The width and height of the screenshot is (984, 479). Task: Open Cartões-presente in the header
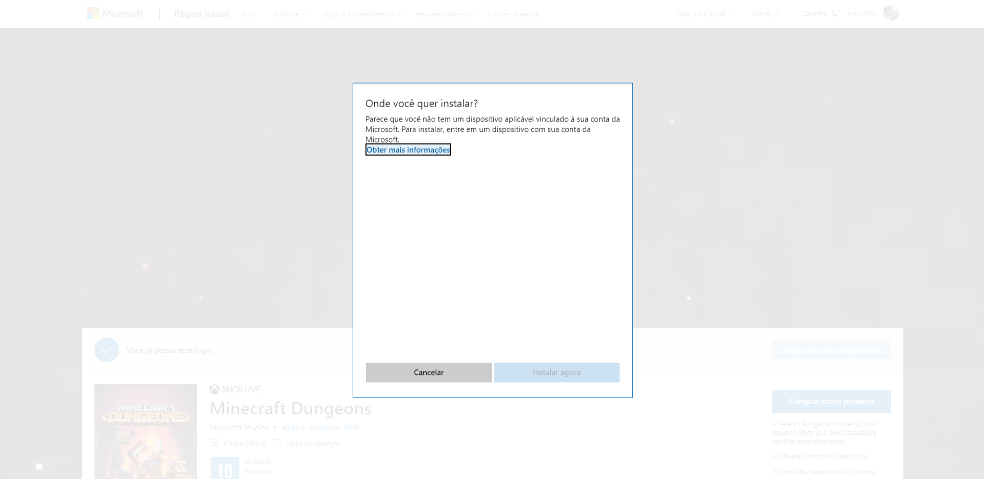(x=513, y=14)
